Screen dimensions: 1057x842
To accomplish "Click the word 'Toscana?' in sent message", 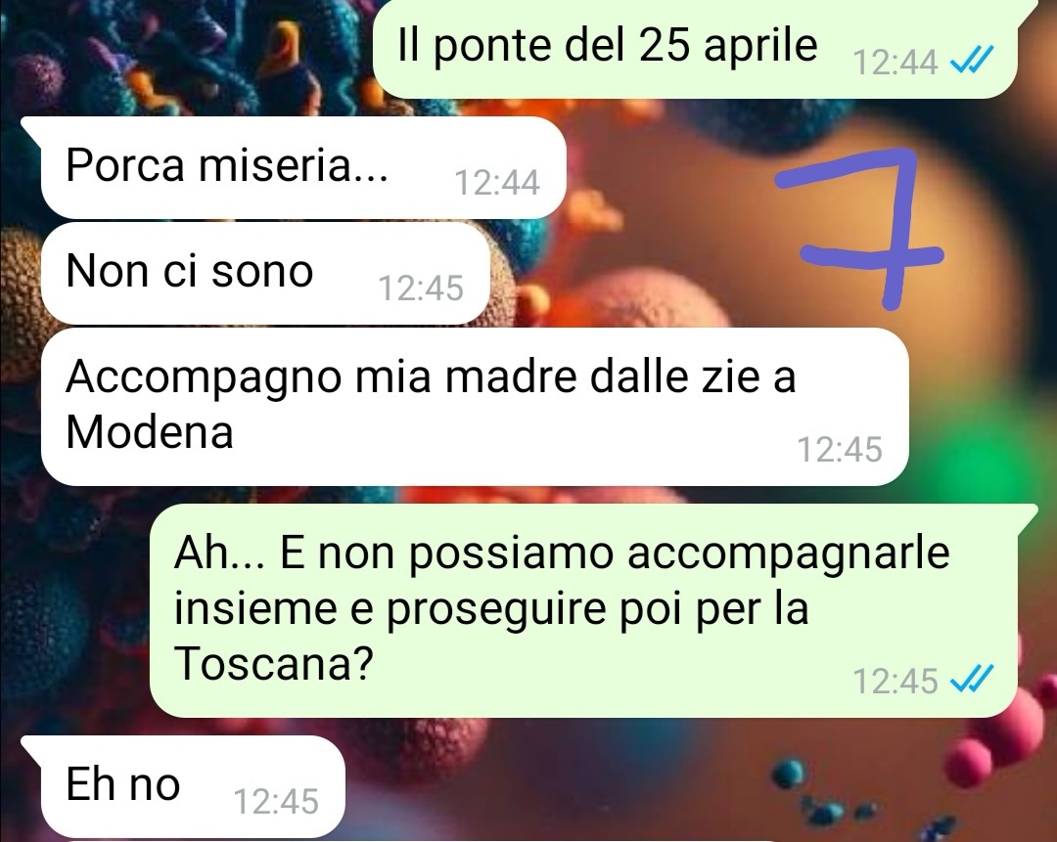I will (x=274, y=663).
